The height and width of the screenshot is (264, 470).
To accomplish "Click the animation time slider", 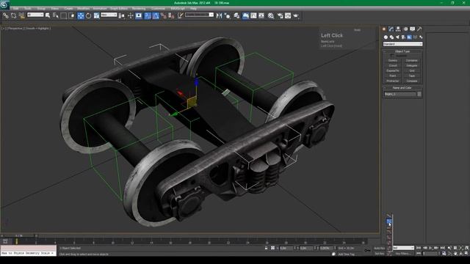I will (19, 235).
